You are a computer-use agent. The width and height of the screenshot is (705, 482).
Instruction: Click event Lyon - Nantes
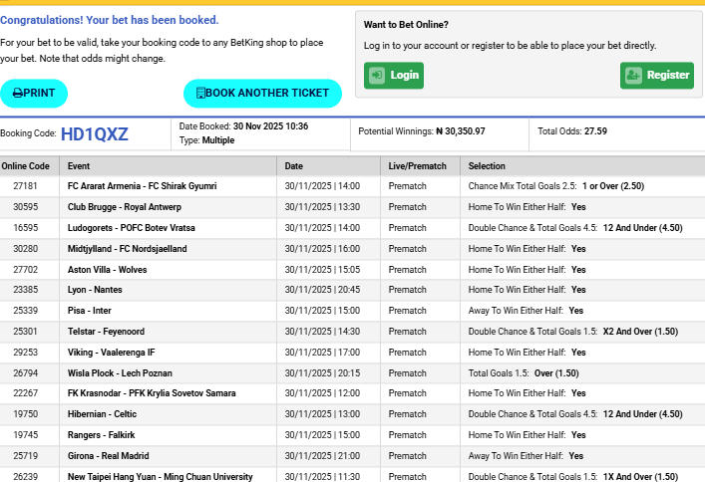[x=95, y=290]
